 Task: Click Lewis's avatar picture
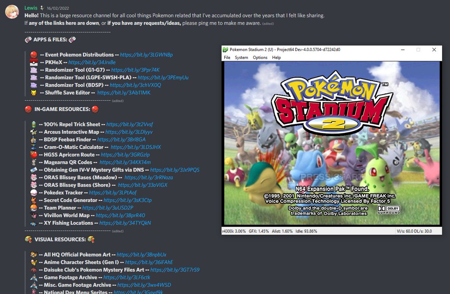(x=12, y=10)
